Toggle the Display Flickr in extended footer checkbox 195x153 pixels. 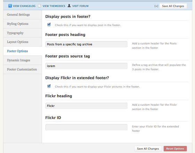49,86
